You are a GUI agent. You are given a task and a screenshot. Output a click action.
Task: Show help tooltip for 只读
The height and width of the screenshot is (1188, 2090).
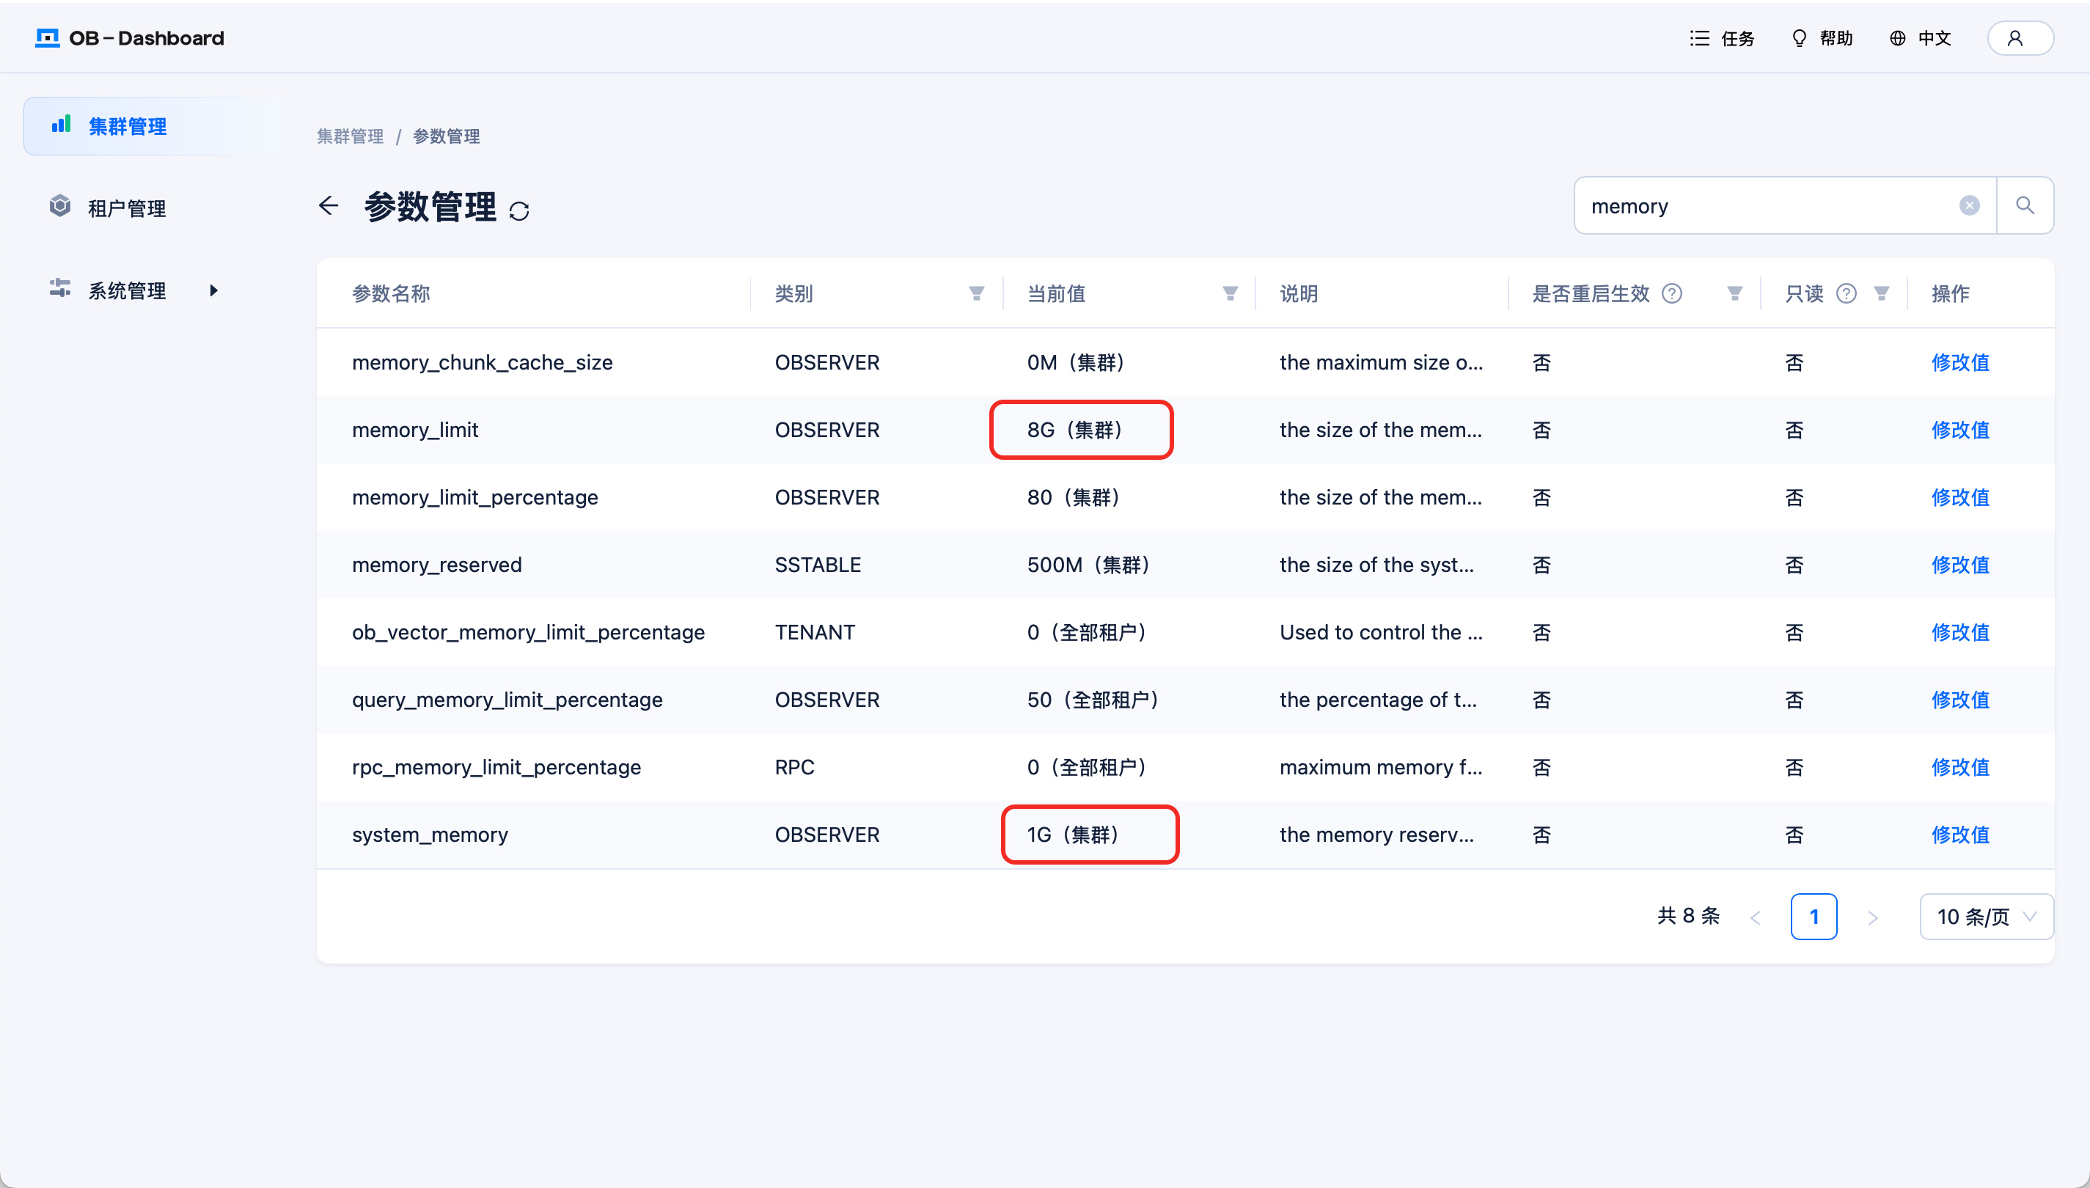[1846, 294]
